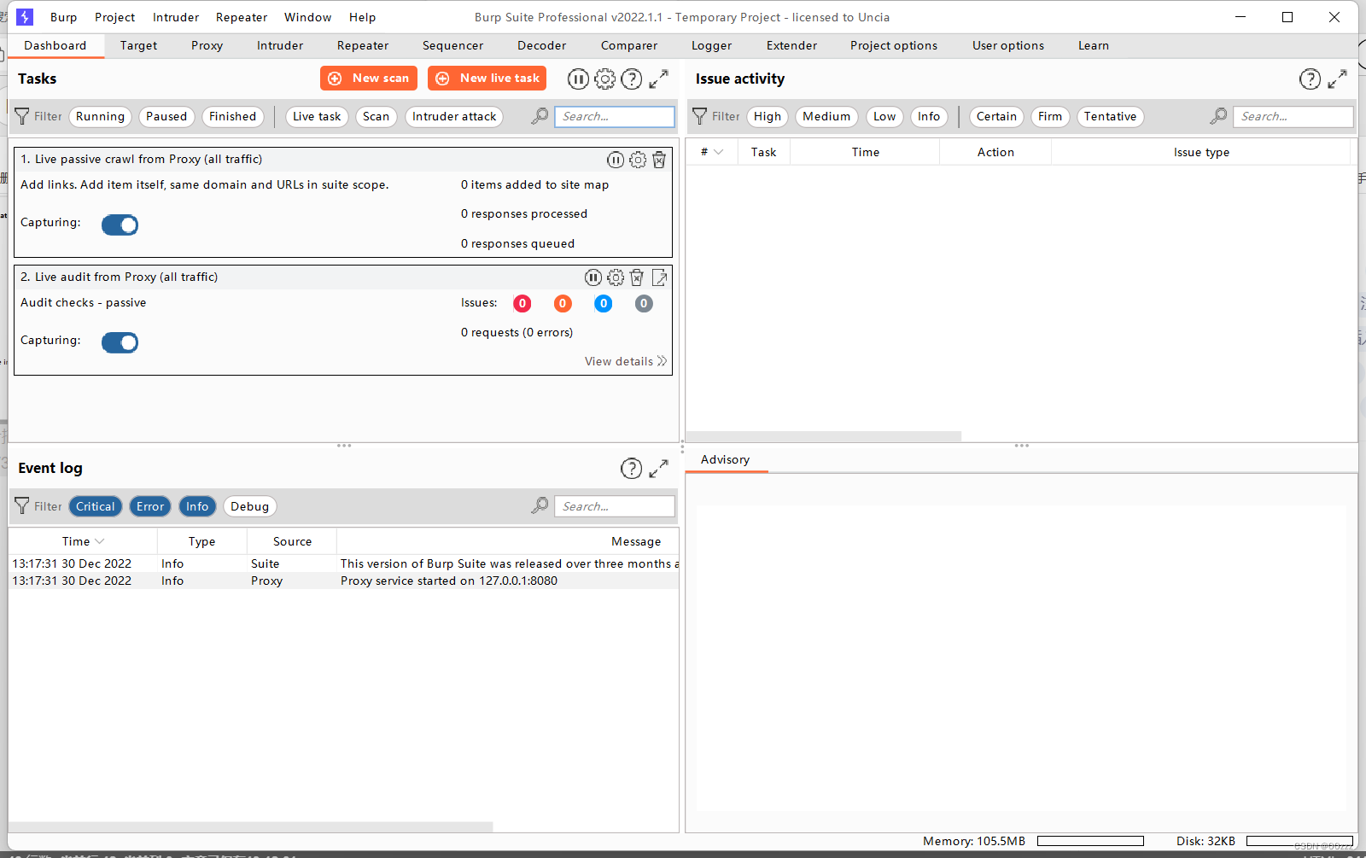This screenshot has width=1366, height=858.
Task: Click the Event log filter funnel icon
Action: tap(22, 506)
